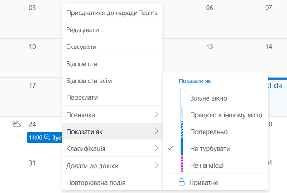The image size is (287, 193).
Task: Click the striped Попередньо status indicator
Action: tap(182, 131)
